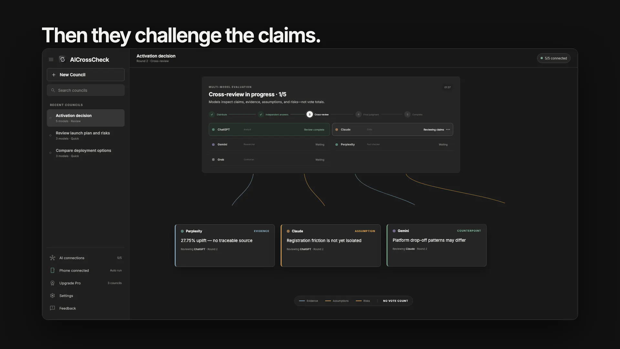Screen dimensions: 620x349
Task: Open Upgrade Pro menu item
Action: pos(86,283)
